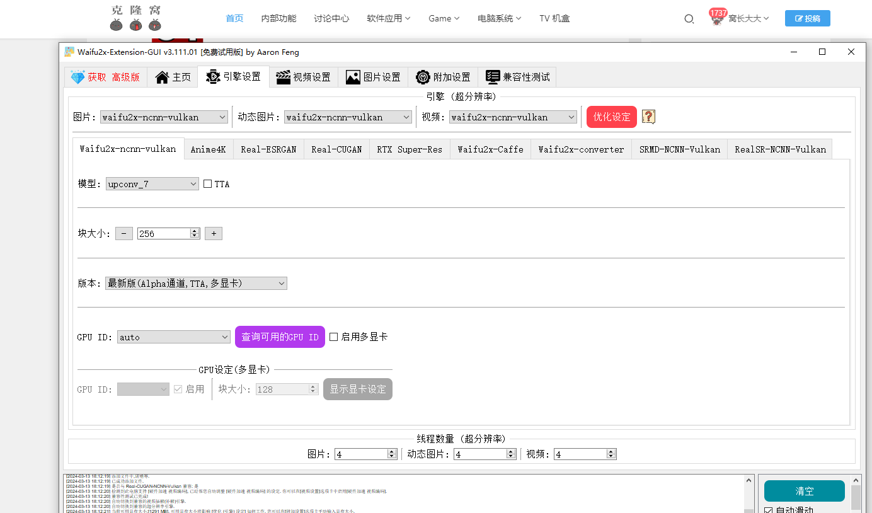Open the 附加设置 tab

tap(443, 77)
